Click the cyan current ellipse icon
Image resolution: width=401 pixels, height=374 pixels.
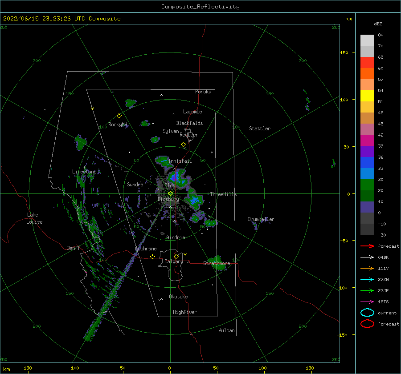point(367,313)
